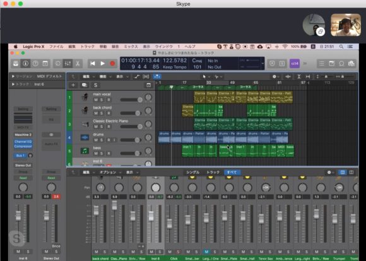
Task: Open the Library button in Logic control bar
Action: coord(16,64)
